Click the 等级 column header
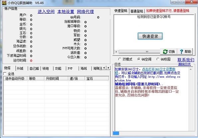 36,78
